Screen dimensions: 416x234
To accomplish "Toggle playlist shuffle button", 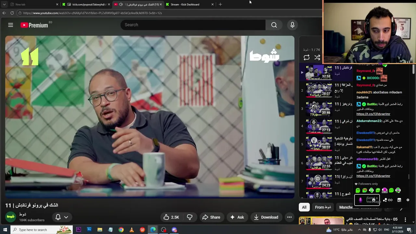I will [317, 58].
